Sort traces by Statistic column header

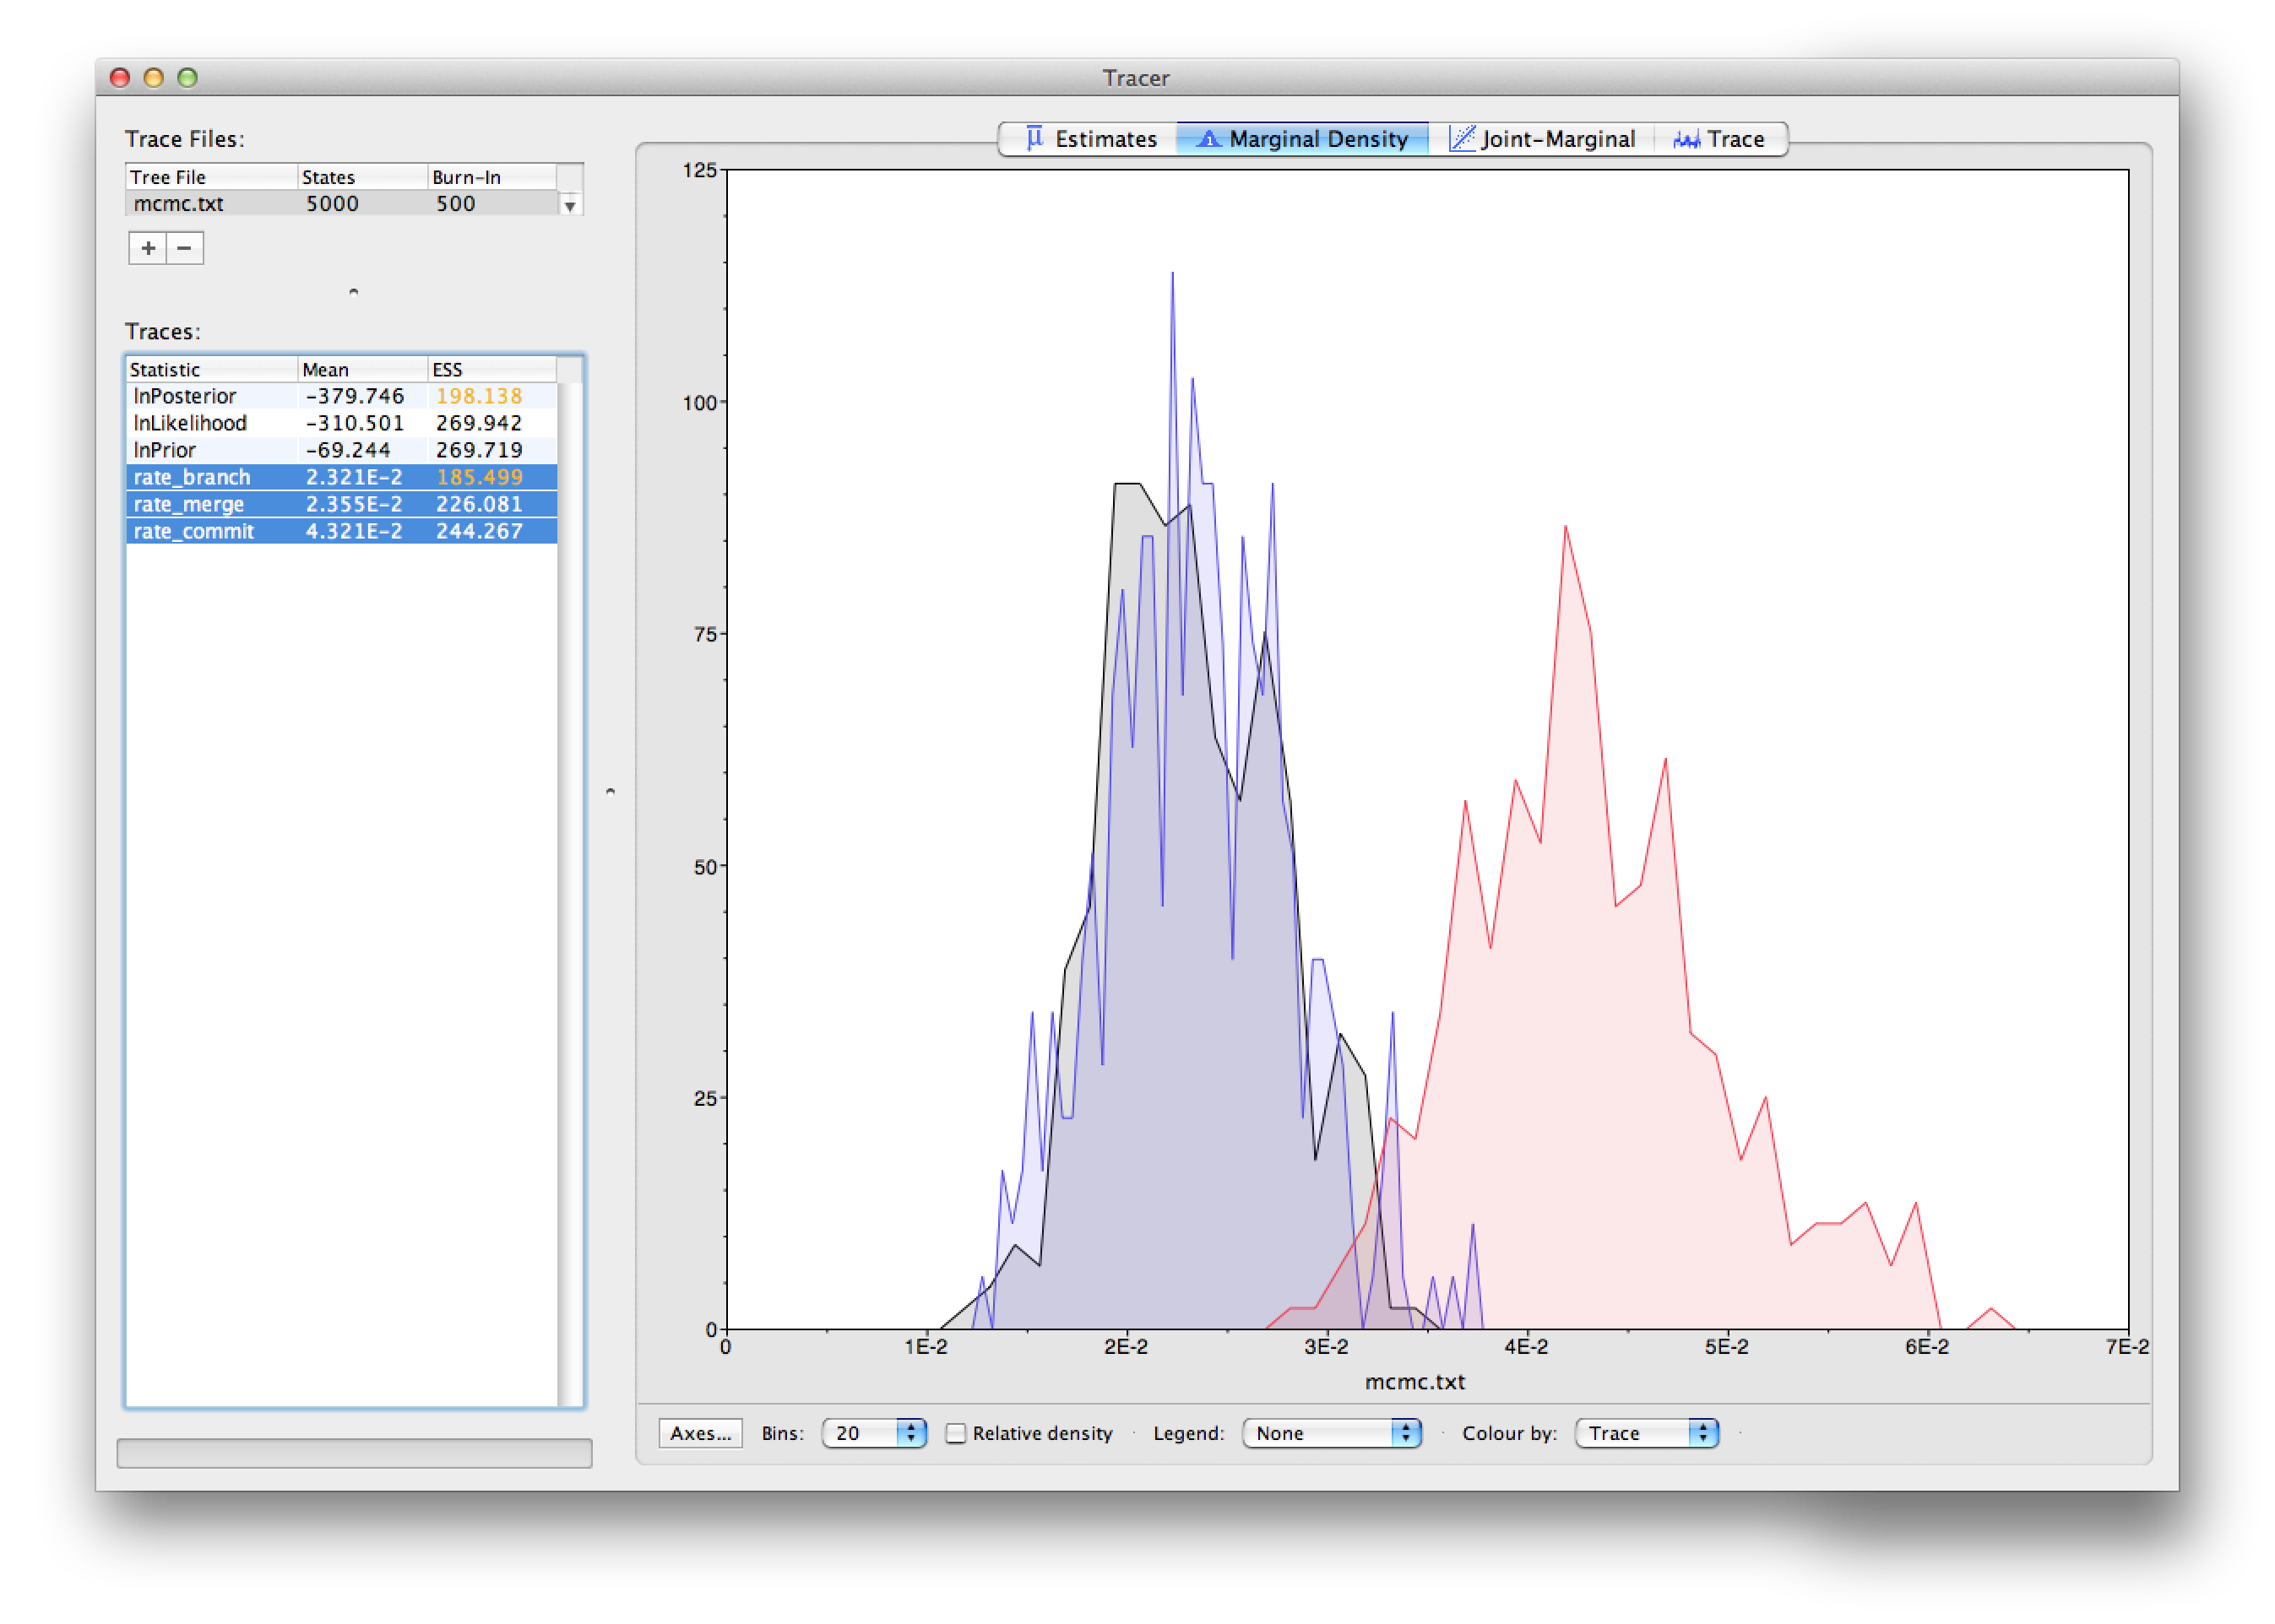pos(212,370)
